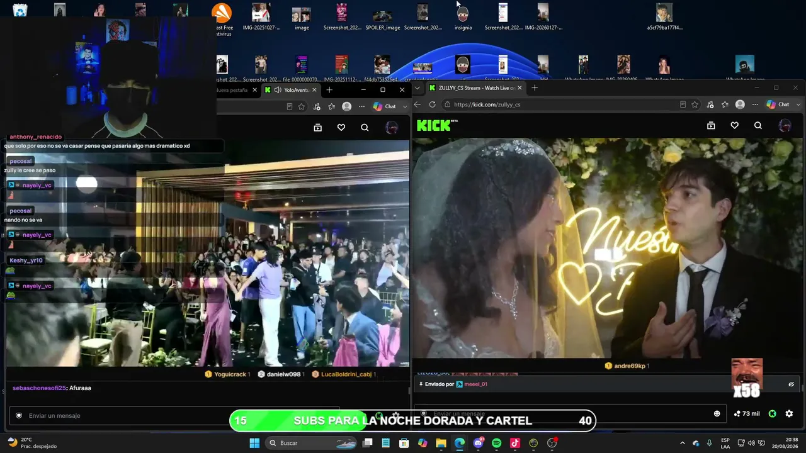Open the SPOILER_image desktop file
The image size is (806, 453).
click(x=382, y=18)
